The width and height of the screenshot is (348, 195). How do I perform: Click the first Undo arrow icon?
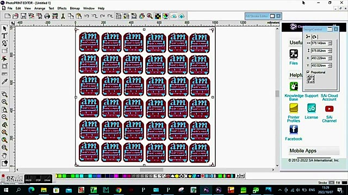pyautogui.click(x=86, y=16)
